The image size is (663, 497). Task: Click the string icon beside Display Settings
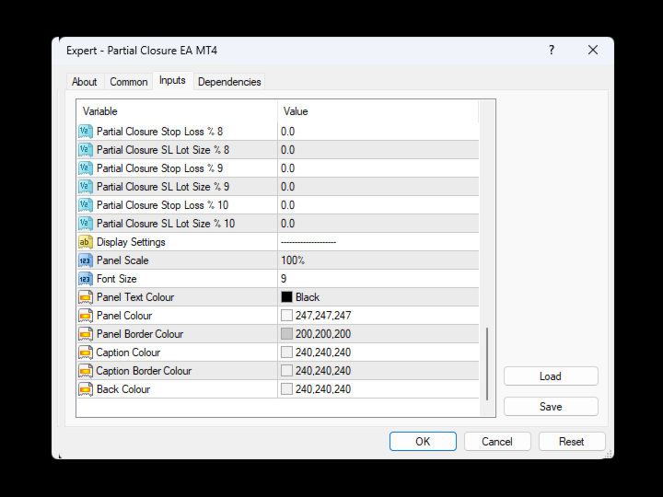point(86,242)
